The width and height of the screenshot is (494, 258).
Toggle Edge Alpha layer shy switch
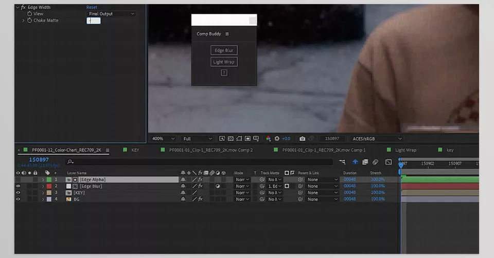pyautogui.click(x=183, y=180)
